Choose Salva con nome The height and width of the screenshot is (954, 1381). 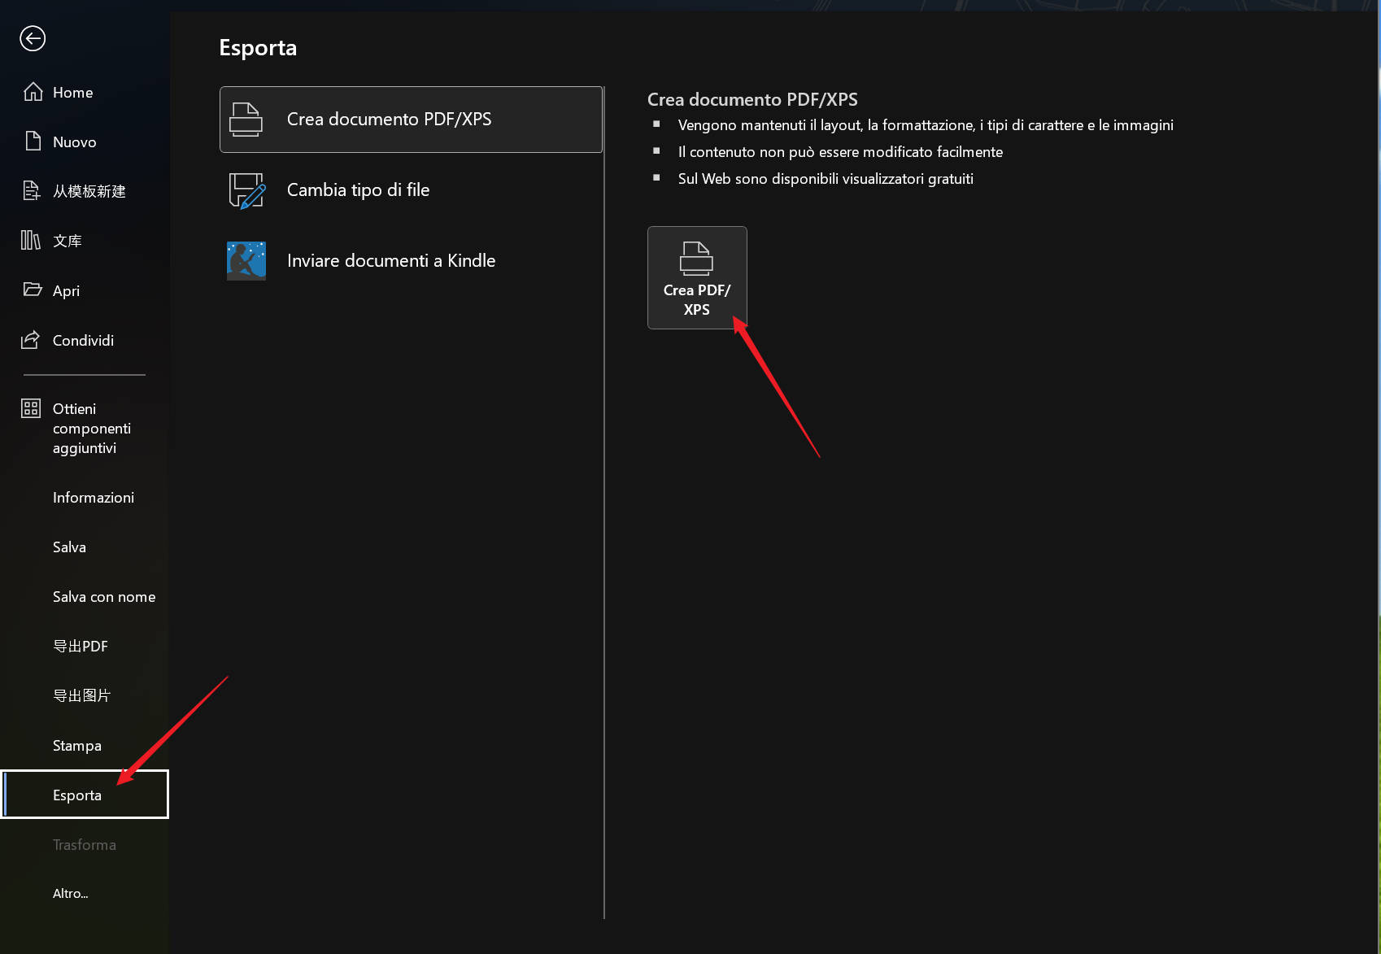104,597
